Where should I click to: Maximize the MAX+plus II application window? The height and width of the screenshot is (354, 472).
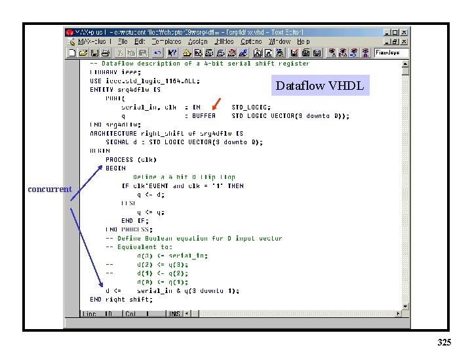click(x=395, y=32)
